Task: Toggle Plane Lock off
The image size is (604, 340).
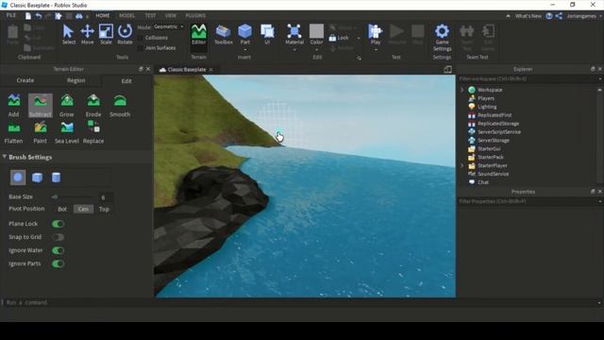Action: click(x=59, y=224)
